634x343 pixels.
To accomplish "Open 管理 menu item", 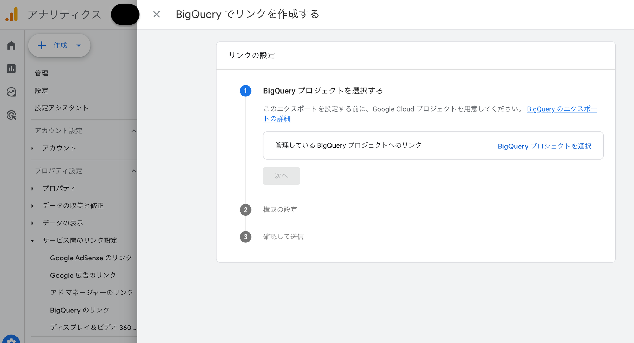I will 41,73.
